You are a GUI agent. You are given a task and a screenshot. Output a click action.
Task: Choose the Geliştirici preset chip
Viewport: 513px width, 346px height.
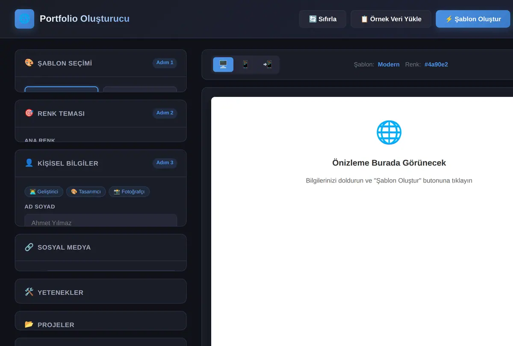[x=44, y=192]
